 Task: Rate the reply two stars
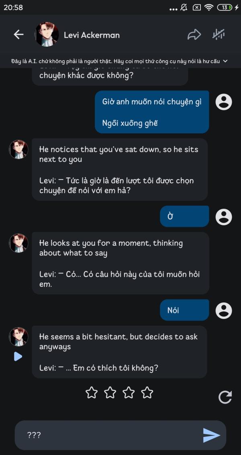pyautogui.click(x=110, y=392)
